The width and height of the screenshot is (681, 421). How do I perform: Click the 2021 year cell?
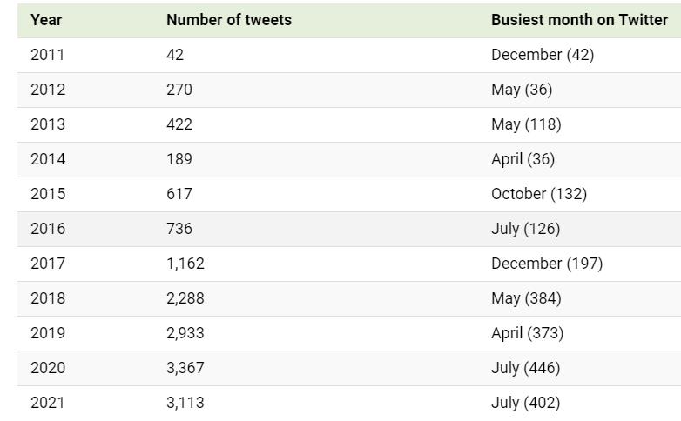pos(48,403)
